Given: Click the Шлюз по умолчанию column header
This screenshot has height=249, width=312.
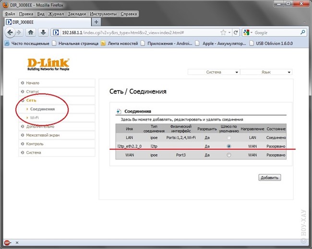Looking at the screenshot, I should 229,129.
